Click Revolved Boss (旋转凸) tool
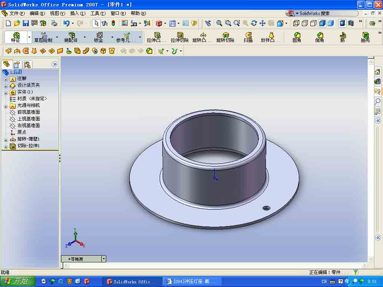This screenshot has height=287, width=383. point(202,37)
